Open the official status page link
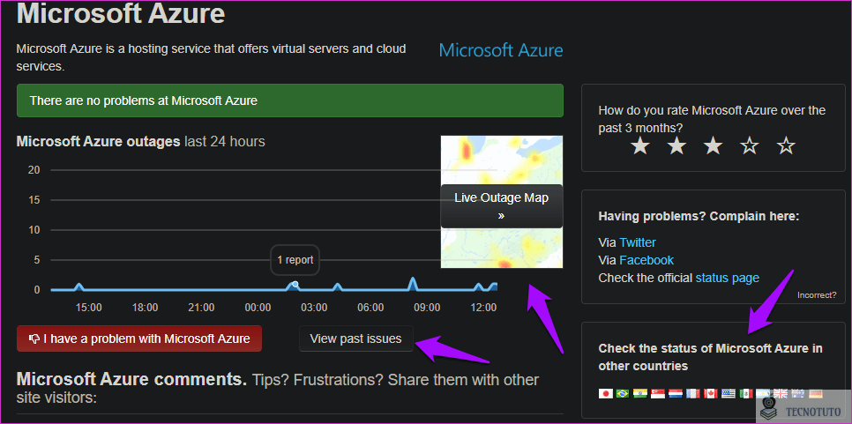Viewport: 852px width, 424px height. click(x=728, y=278)
